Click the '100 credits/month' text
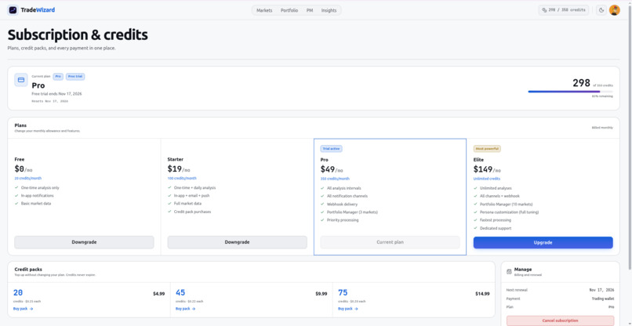632x326 pixels. click(182, 179)
